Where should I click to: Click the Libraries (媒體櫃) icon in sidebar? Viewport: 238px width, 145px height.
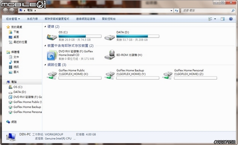click(8, 52)
